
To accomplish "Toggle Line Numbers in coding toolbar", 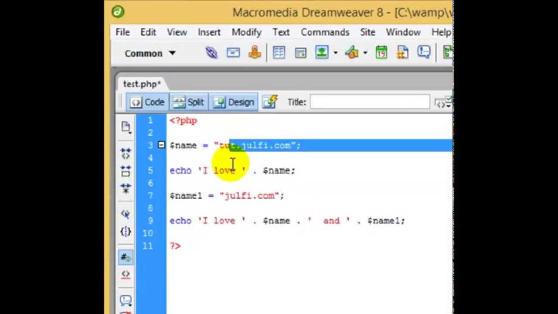I will [x=126, y=257].
